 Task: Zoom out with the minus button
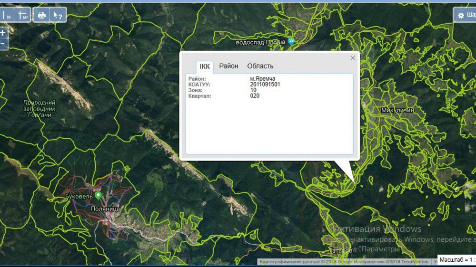(3, 44)
